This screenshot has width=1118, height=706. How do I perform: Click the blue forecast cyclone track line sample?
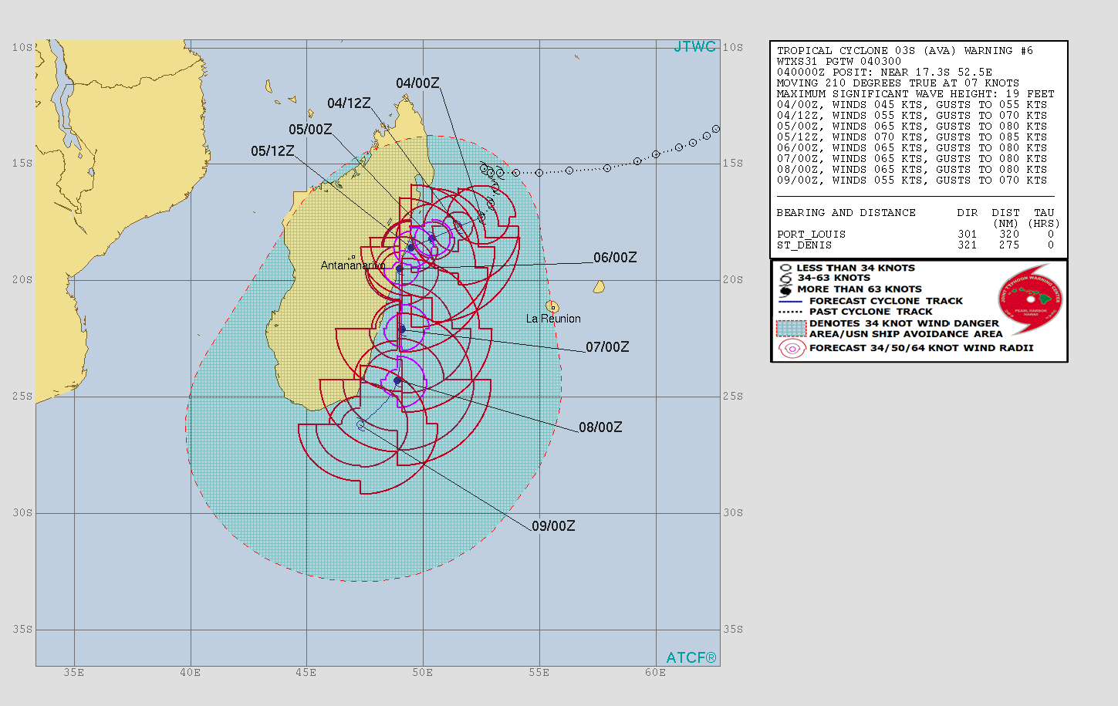791,302
